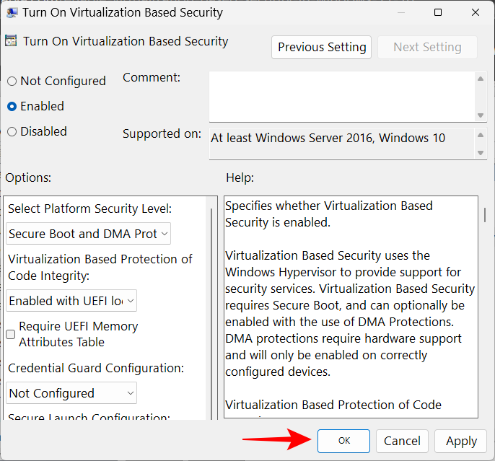
Task: Click the Apply button
Action: click(x=461, y=441)
